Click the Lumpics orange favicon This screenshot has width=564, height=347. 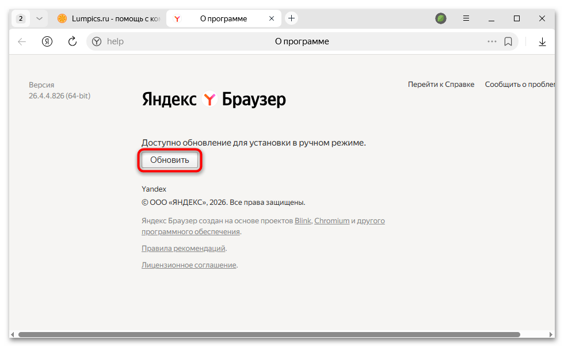[x=62, y=18]
